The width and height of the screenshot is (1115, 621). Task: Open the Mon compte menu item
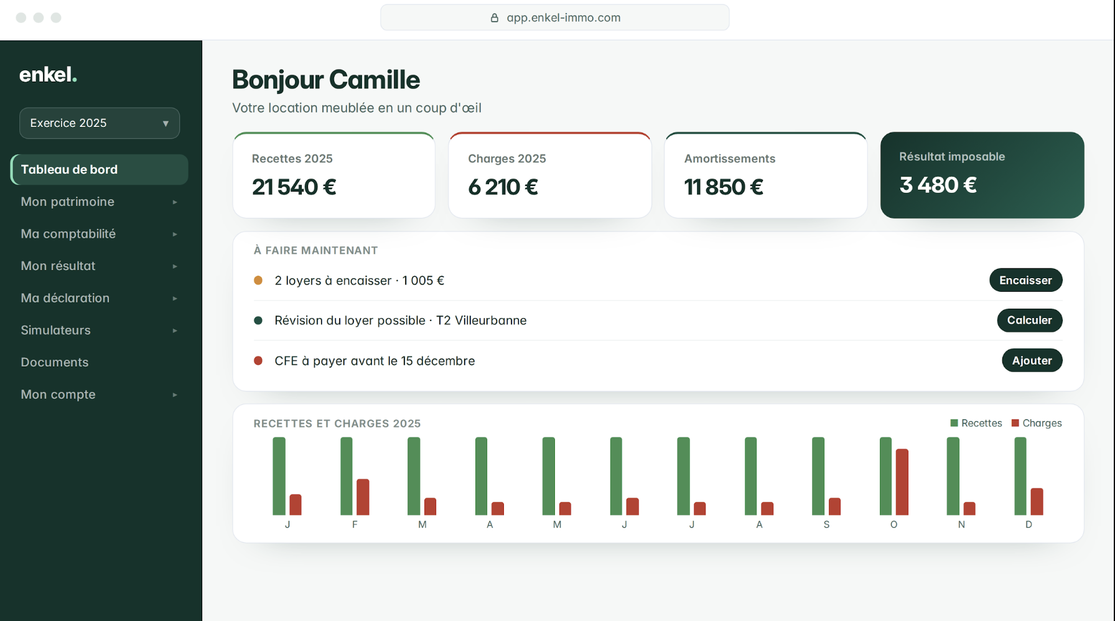click(100, 395)
